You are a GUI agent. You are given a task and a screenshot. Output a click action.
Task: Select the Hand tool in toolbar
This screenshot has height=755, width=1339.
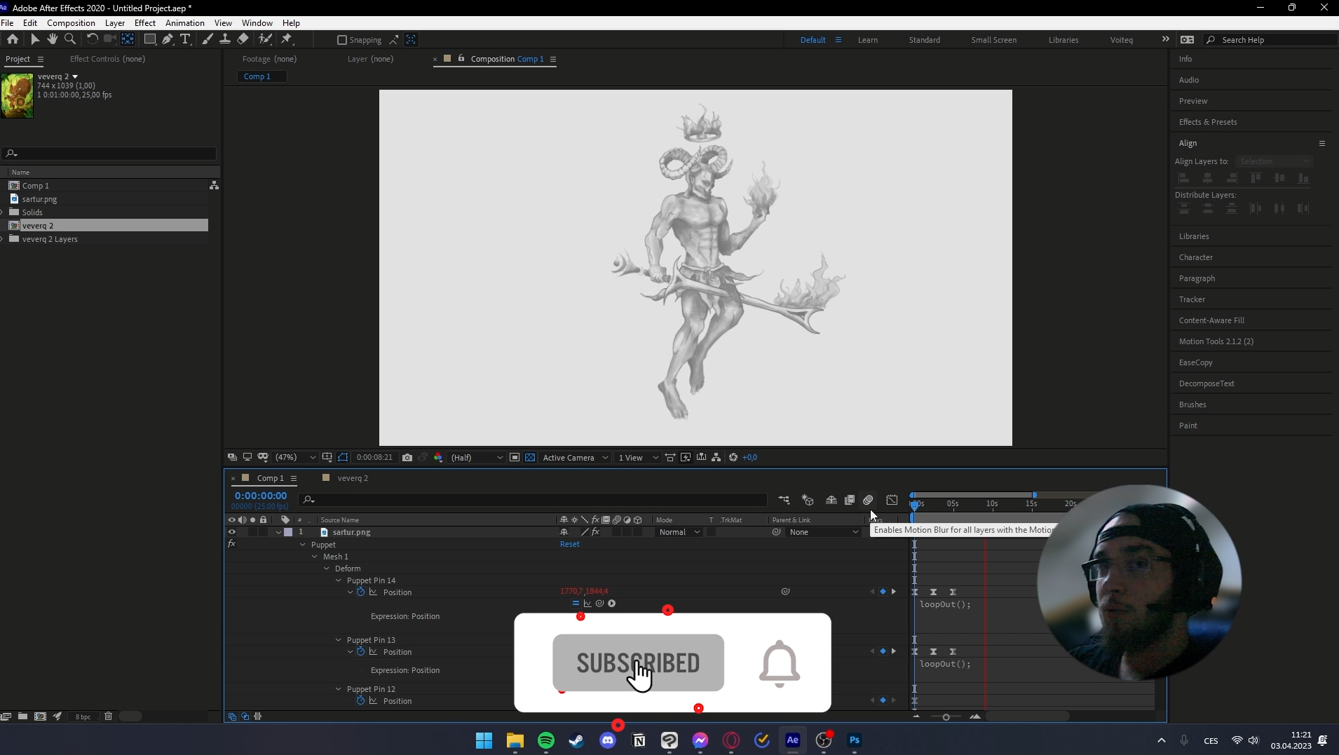[x=53, y=39]
